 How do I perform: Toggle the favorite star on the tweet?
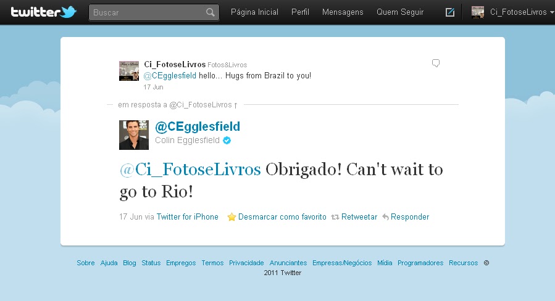click(232, 217)
